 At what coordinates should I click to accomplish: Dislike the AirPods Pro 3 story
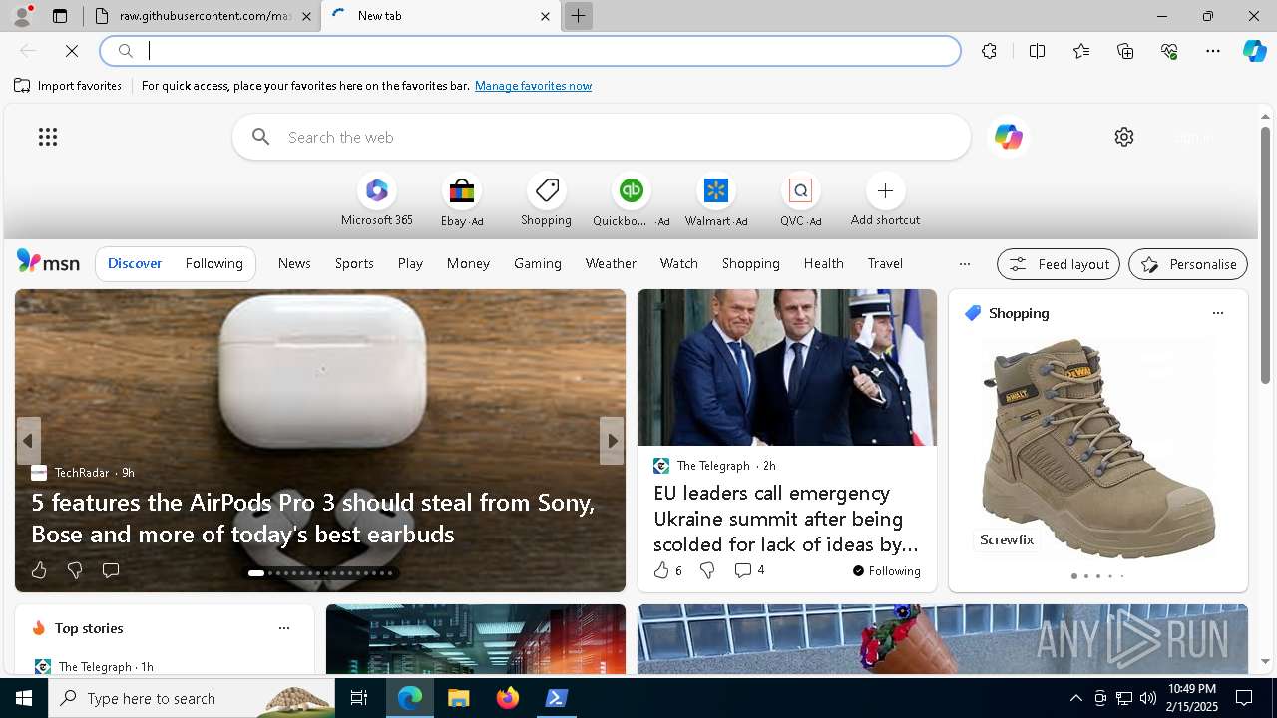[75, 570]
